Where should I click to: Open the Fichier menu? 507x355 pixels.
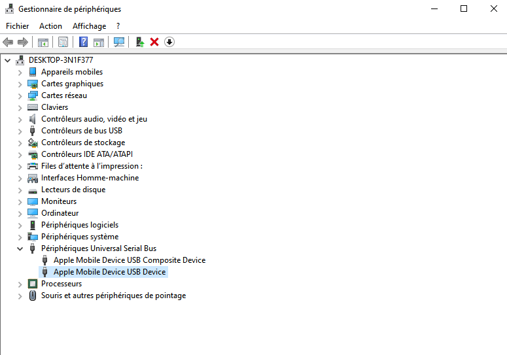pos(18,26)
